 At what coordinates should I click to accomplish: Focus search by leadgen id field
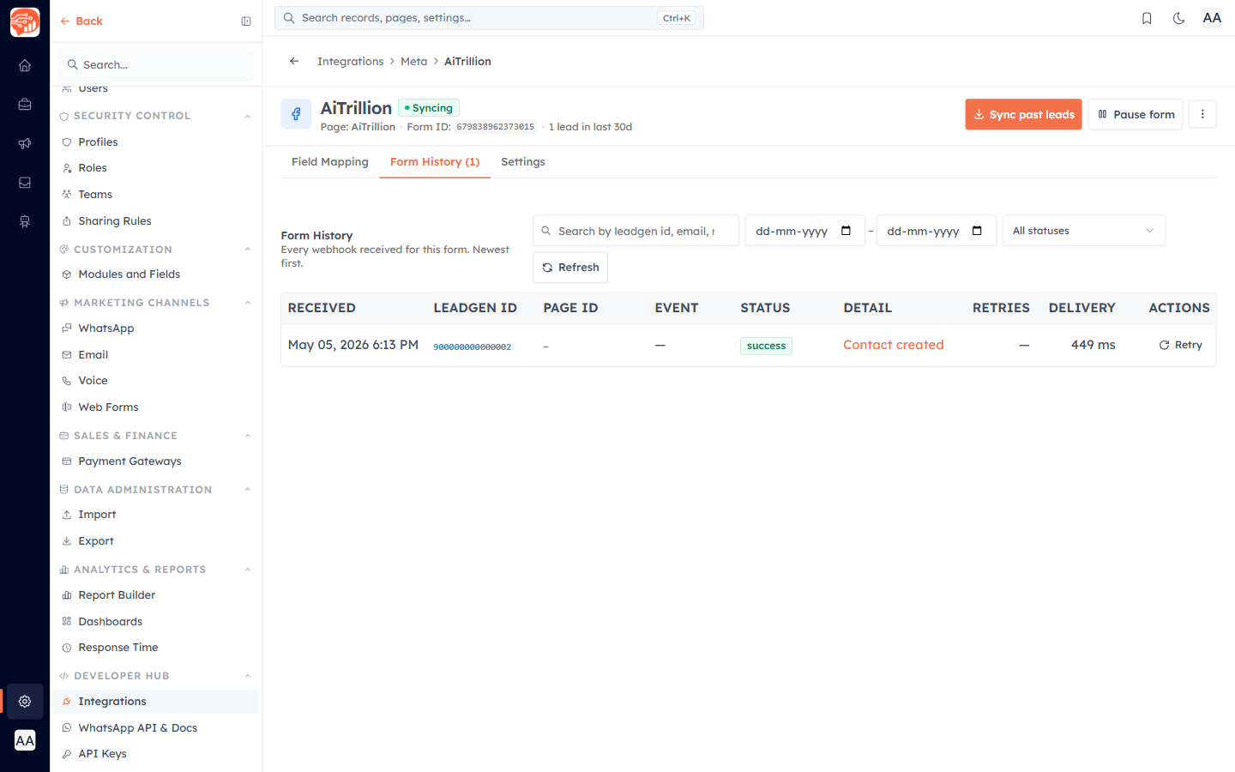pyautogui.click(x=636, y=231)
